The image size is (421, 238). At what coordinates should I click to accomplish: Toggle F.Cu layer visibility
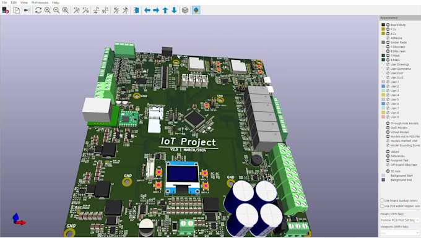(x=388, y=29)
